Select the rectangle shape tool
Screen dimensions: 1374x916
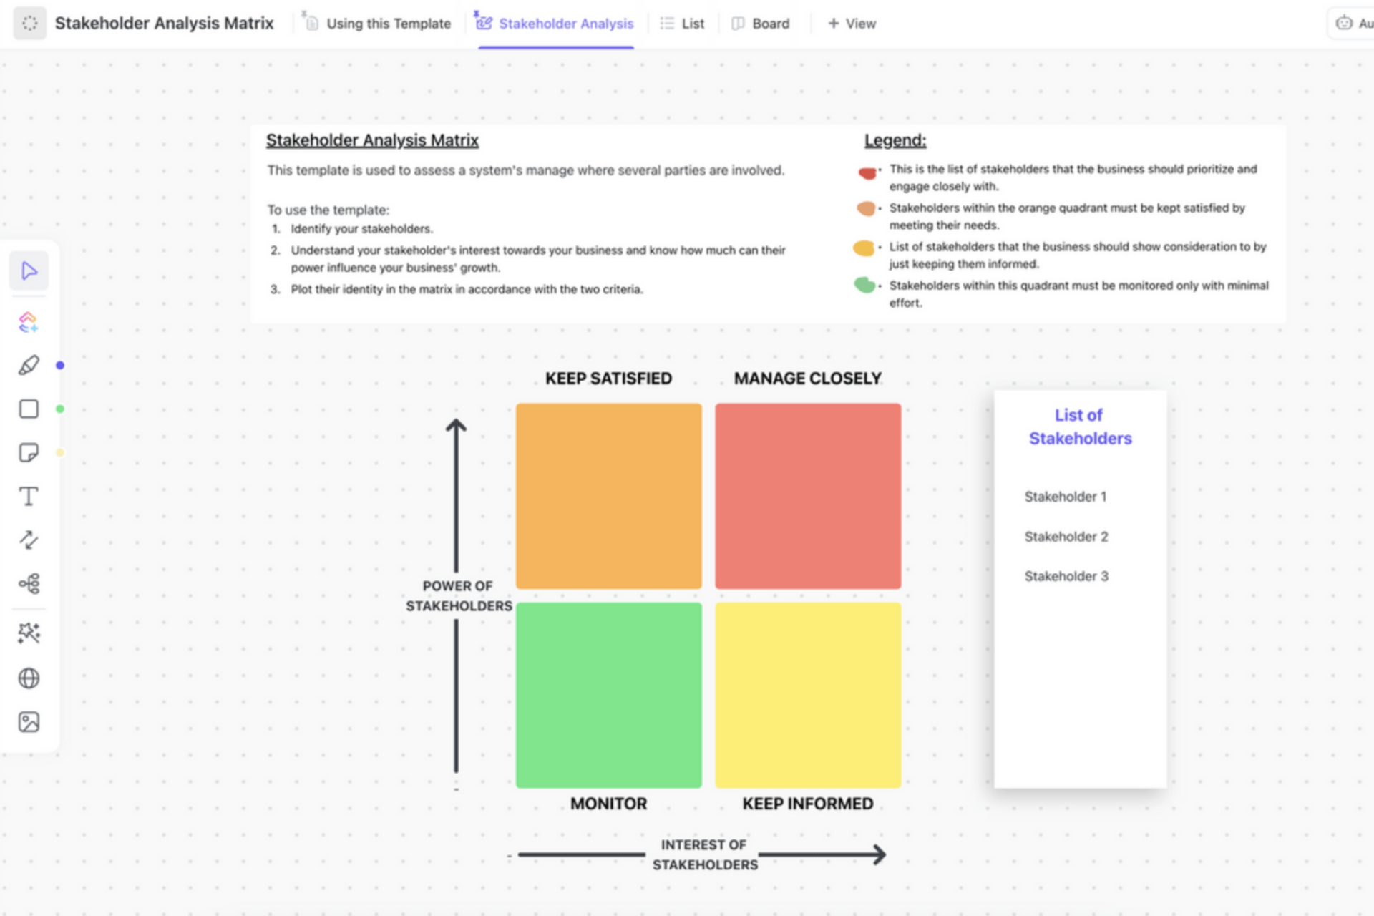pyautogui.click(x=29, y=409)
